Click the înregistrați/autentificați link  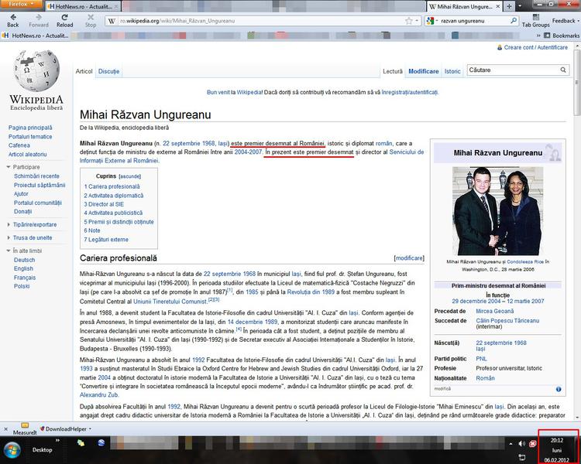click(x=410, y=92)
